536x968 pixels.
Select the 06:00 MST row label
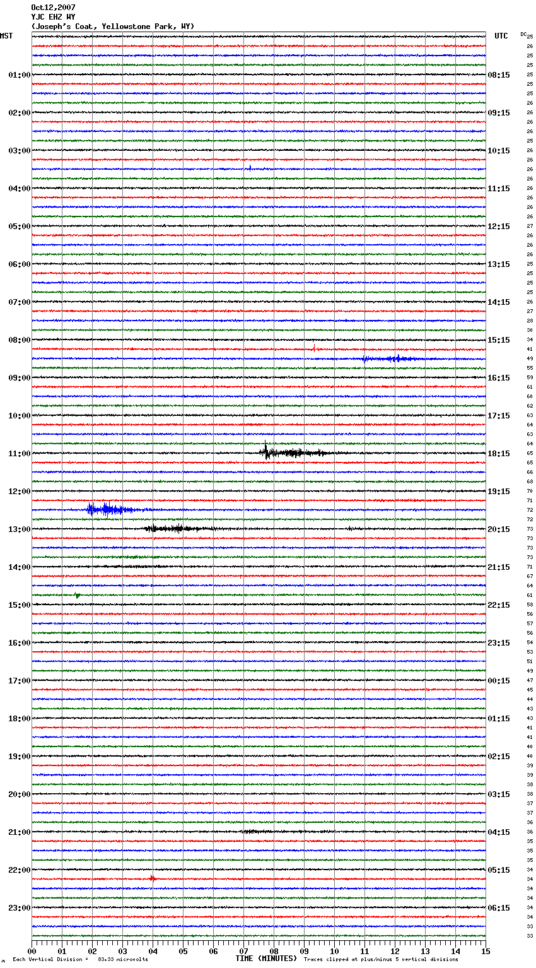20,264
